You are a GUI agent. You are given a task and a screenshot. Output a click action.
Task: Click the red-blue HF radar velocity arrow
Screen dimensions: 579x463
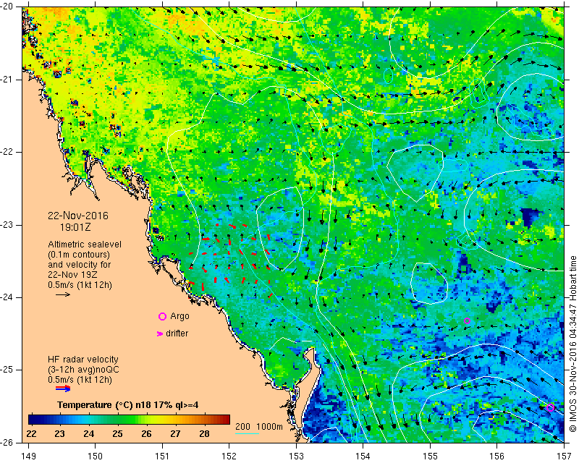tap(63, 388)
